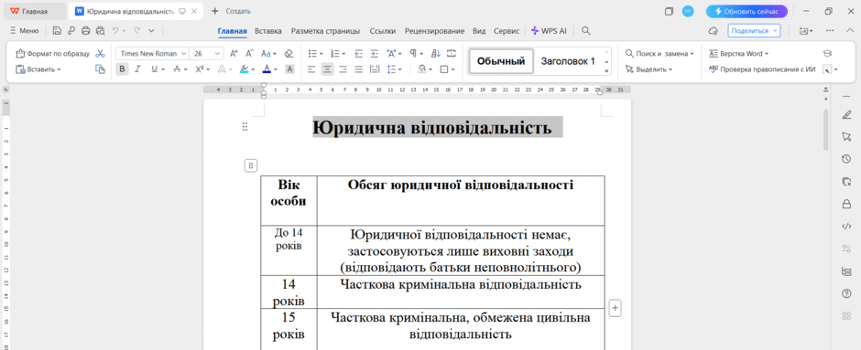The image size is (861, 350).
Task: Increase paragraph indent icon
Action: tap(375, 54)
